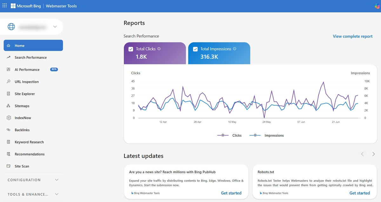The width and height of the screenshot is (381, 202).
Task: Click the Robots.txt card title
Action: [266, 172]
